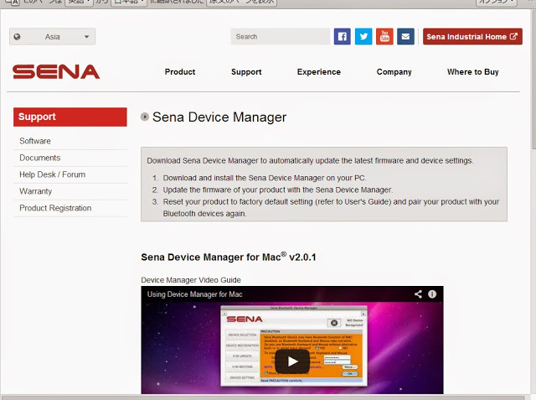This screenshot has height=400, width=536.
Task: Click the horizontal scrollbar at page bottom
Action: (x=251, y=396)
